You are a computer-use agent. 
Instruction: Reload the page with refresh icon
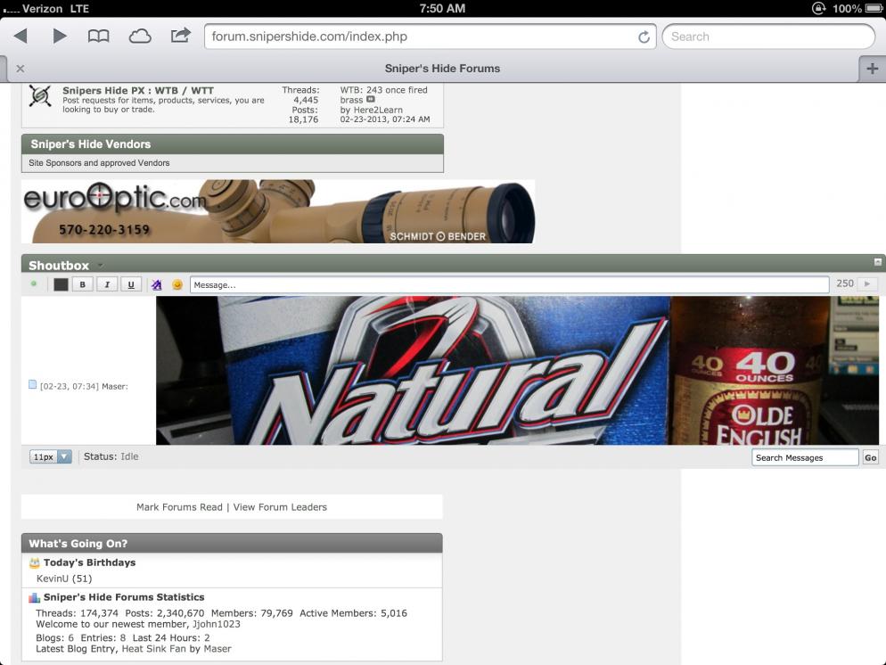click(x=644, y=37)
